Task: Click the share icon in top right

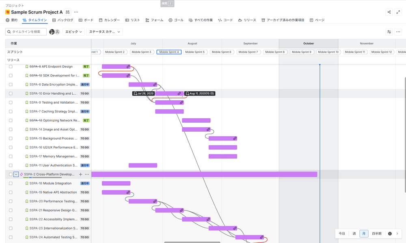Action: pos(389,12)
